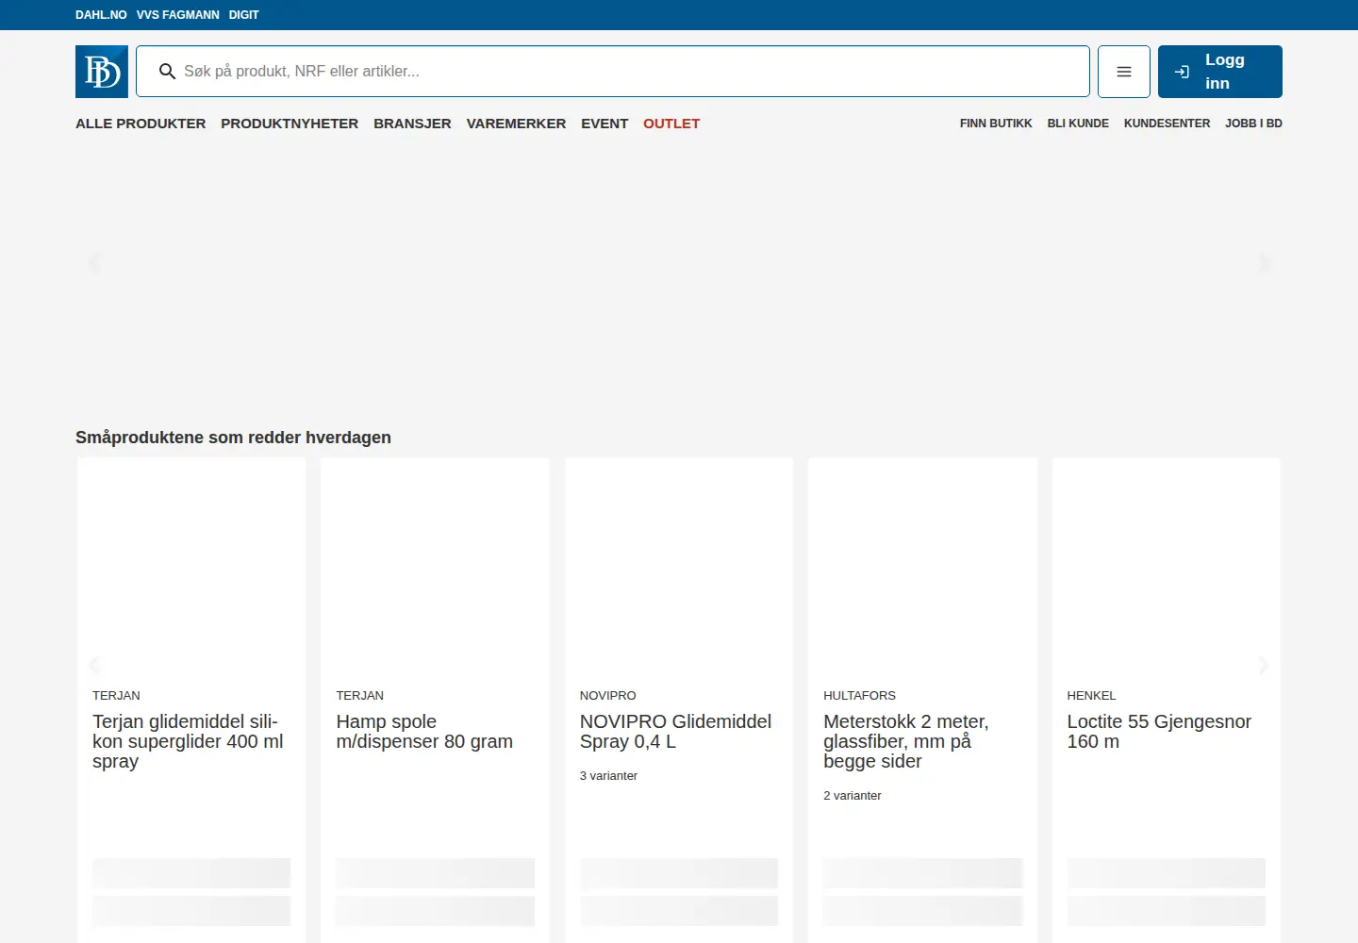Viewport: 1358px width, 943px height.
Task: Open the hamburger menu button
Action: pos(1124,72)
